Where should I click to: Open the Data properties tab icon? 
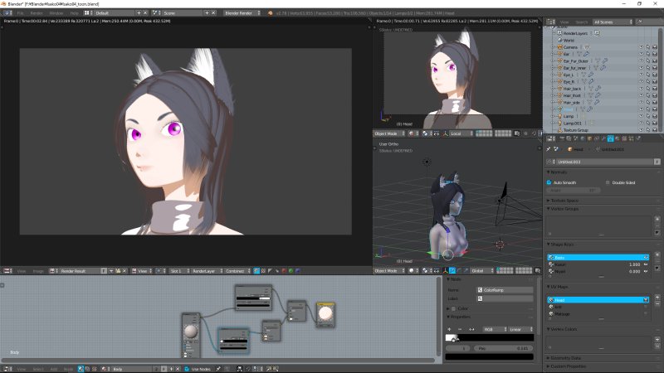pos(610,138)
